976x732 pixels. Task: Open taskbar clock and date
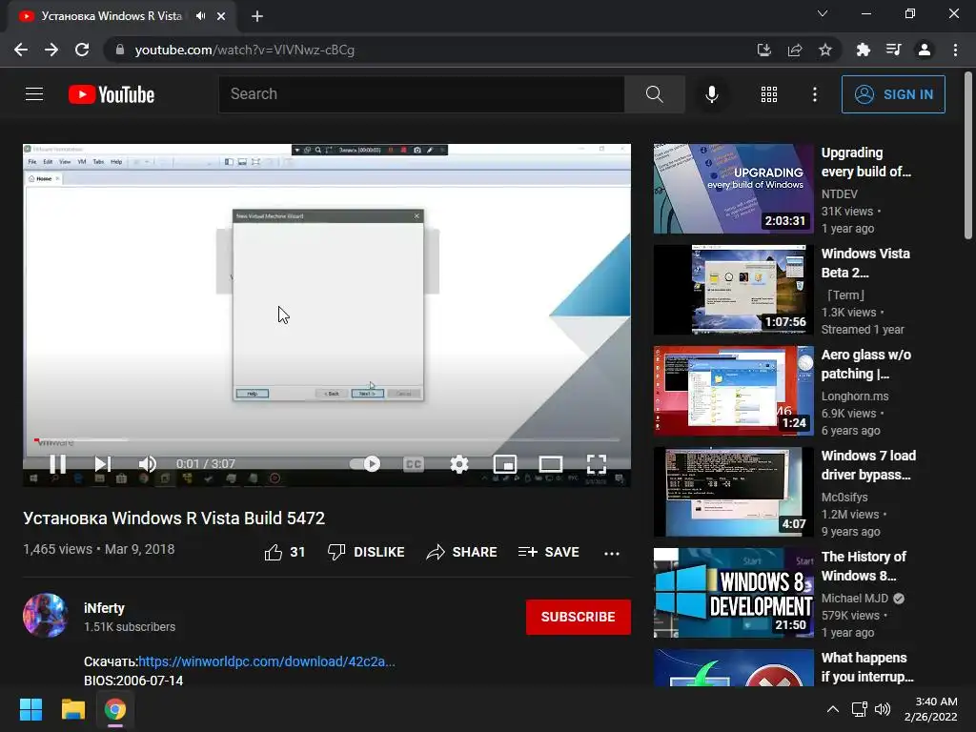[931, 709]
